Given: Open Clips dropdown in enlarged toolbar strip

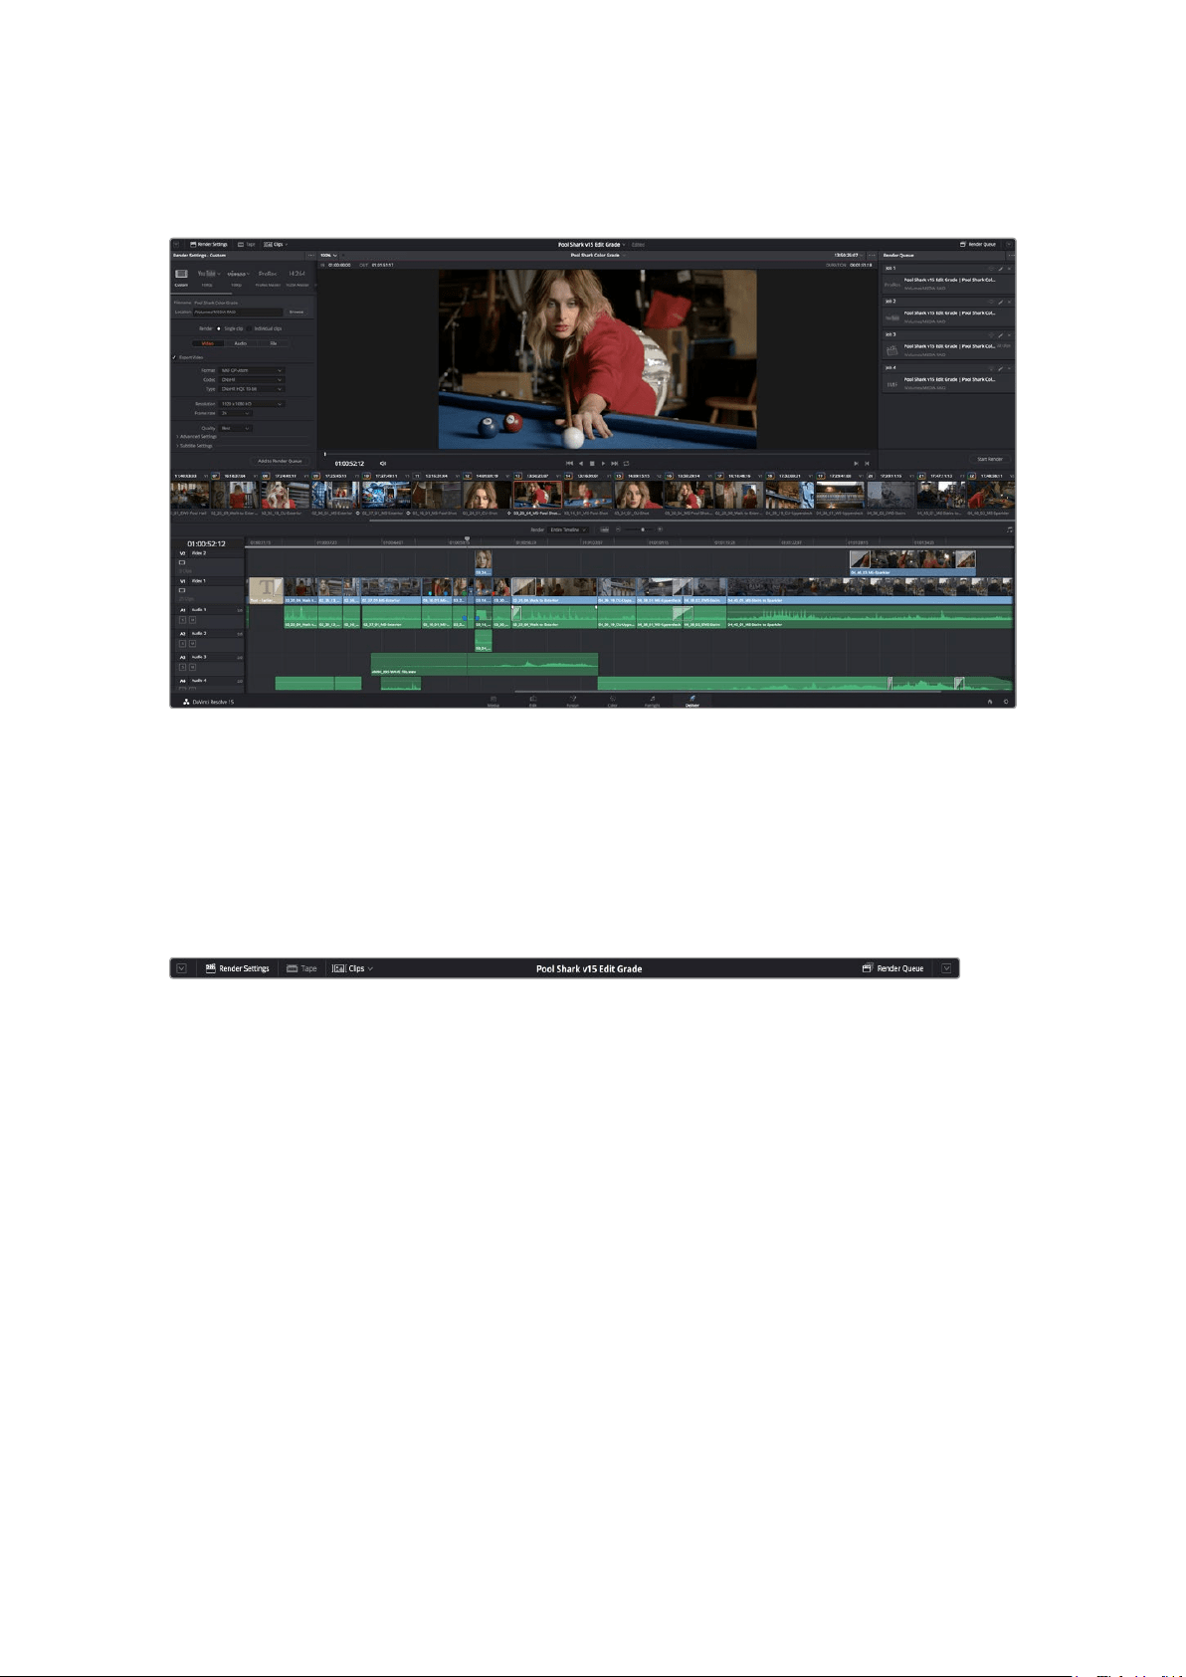Looking at the screenshot, I should coord(352,968).
